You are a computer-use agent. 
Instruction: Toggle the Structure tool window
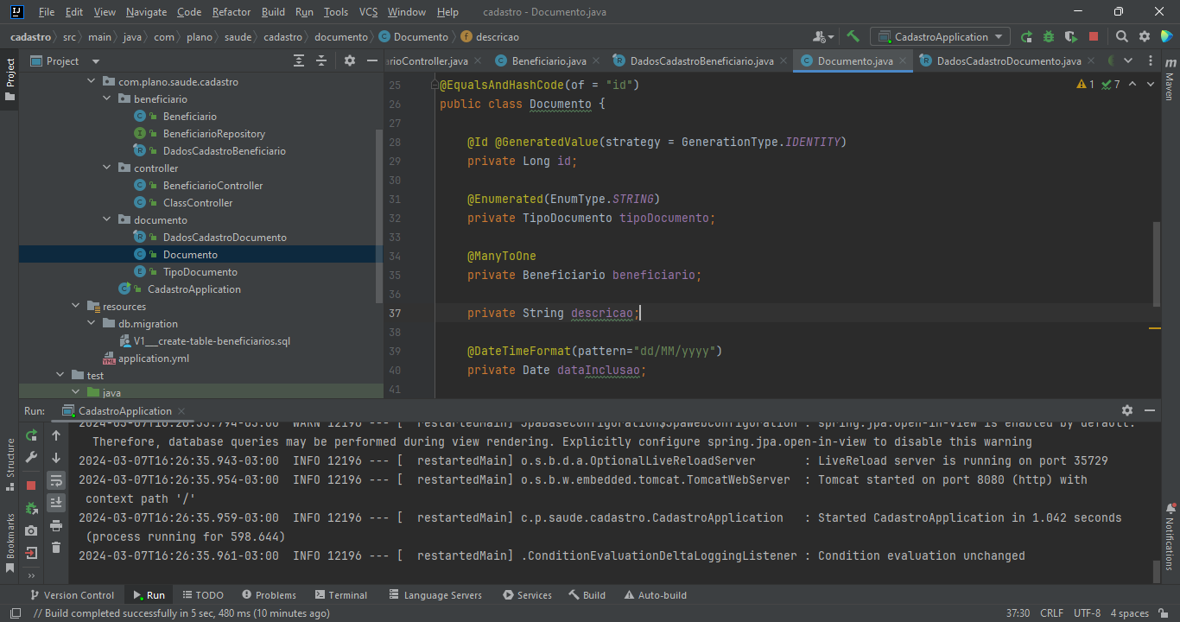coord(10,464)
